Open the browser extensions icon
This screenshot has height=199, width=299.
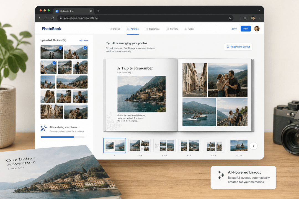point(245,18)
